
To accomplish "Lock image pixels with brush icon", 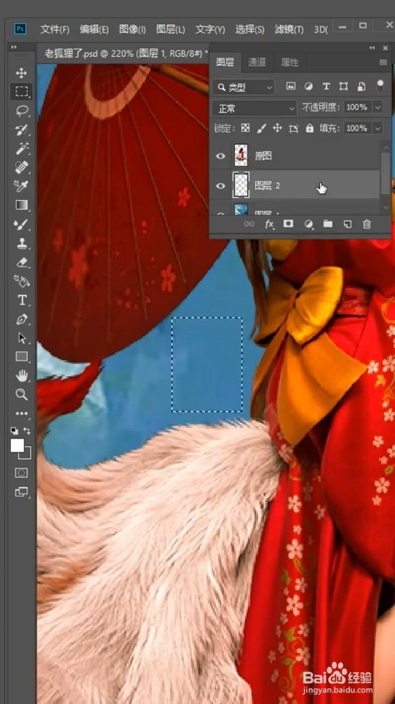I will pyautogui.click(x=261, y=128).
